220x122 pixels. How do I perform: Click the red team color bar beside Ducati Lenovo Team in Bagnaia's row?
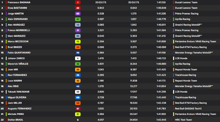click(173, 2)
